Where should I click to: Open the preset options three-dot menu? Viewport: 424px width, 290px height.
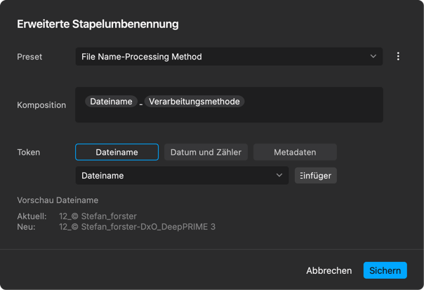(398, 56)
